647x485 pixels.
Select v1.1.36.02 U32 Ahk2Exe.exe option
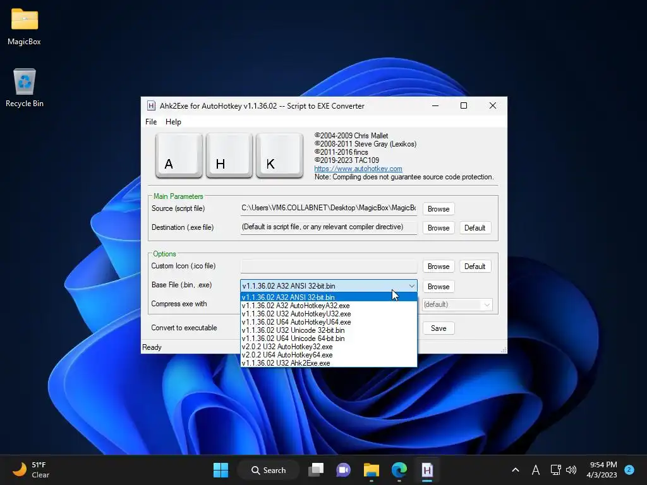(x=329, y=363)
